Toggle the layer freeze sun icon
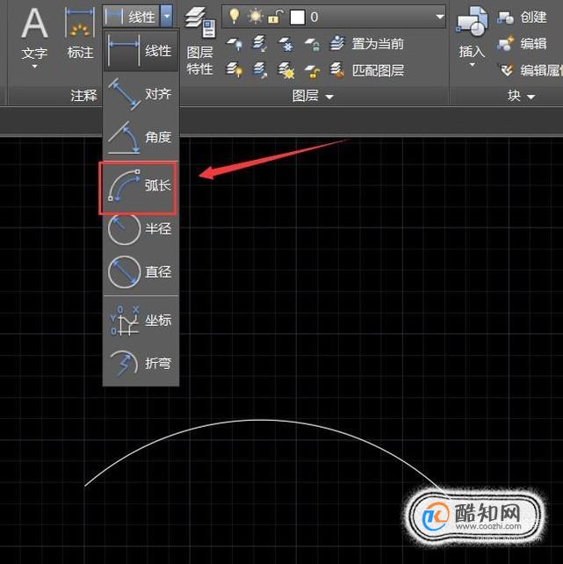Viewport: 563px width, 564px height. tap(256, 17)
